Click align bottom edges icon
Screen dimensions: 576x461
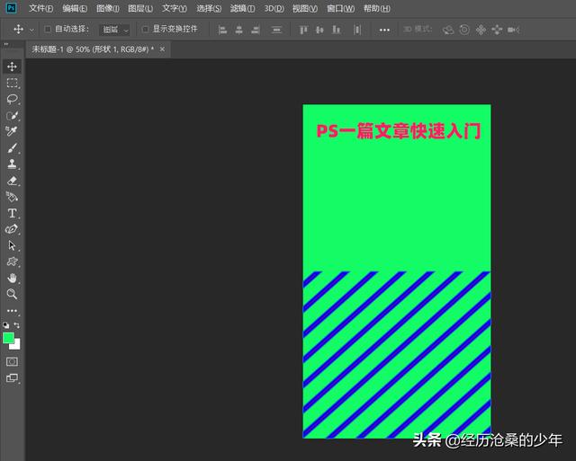click(x=336, y=30)
